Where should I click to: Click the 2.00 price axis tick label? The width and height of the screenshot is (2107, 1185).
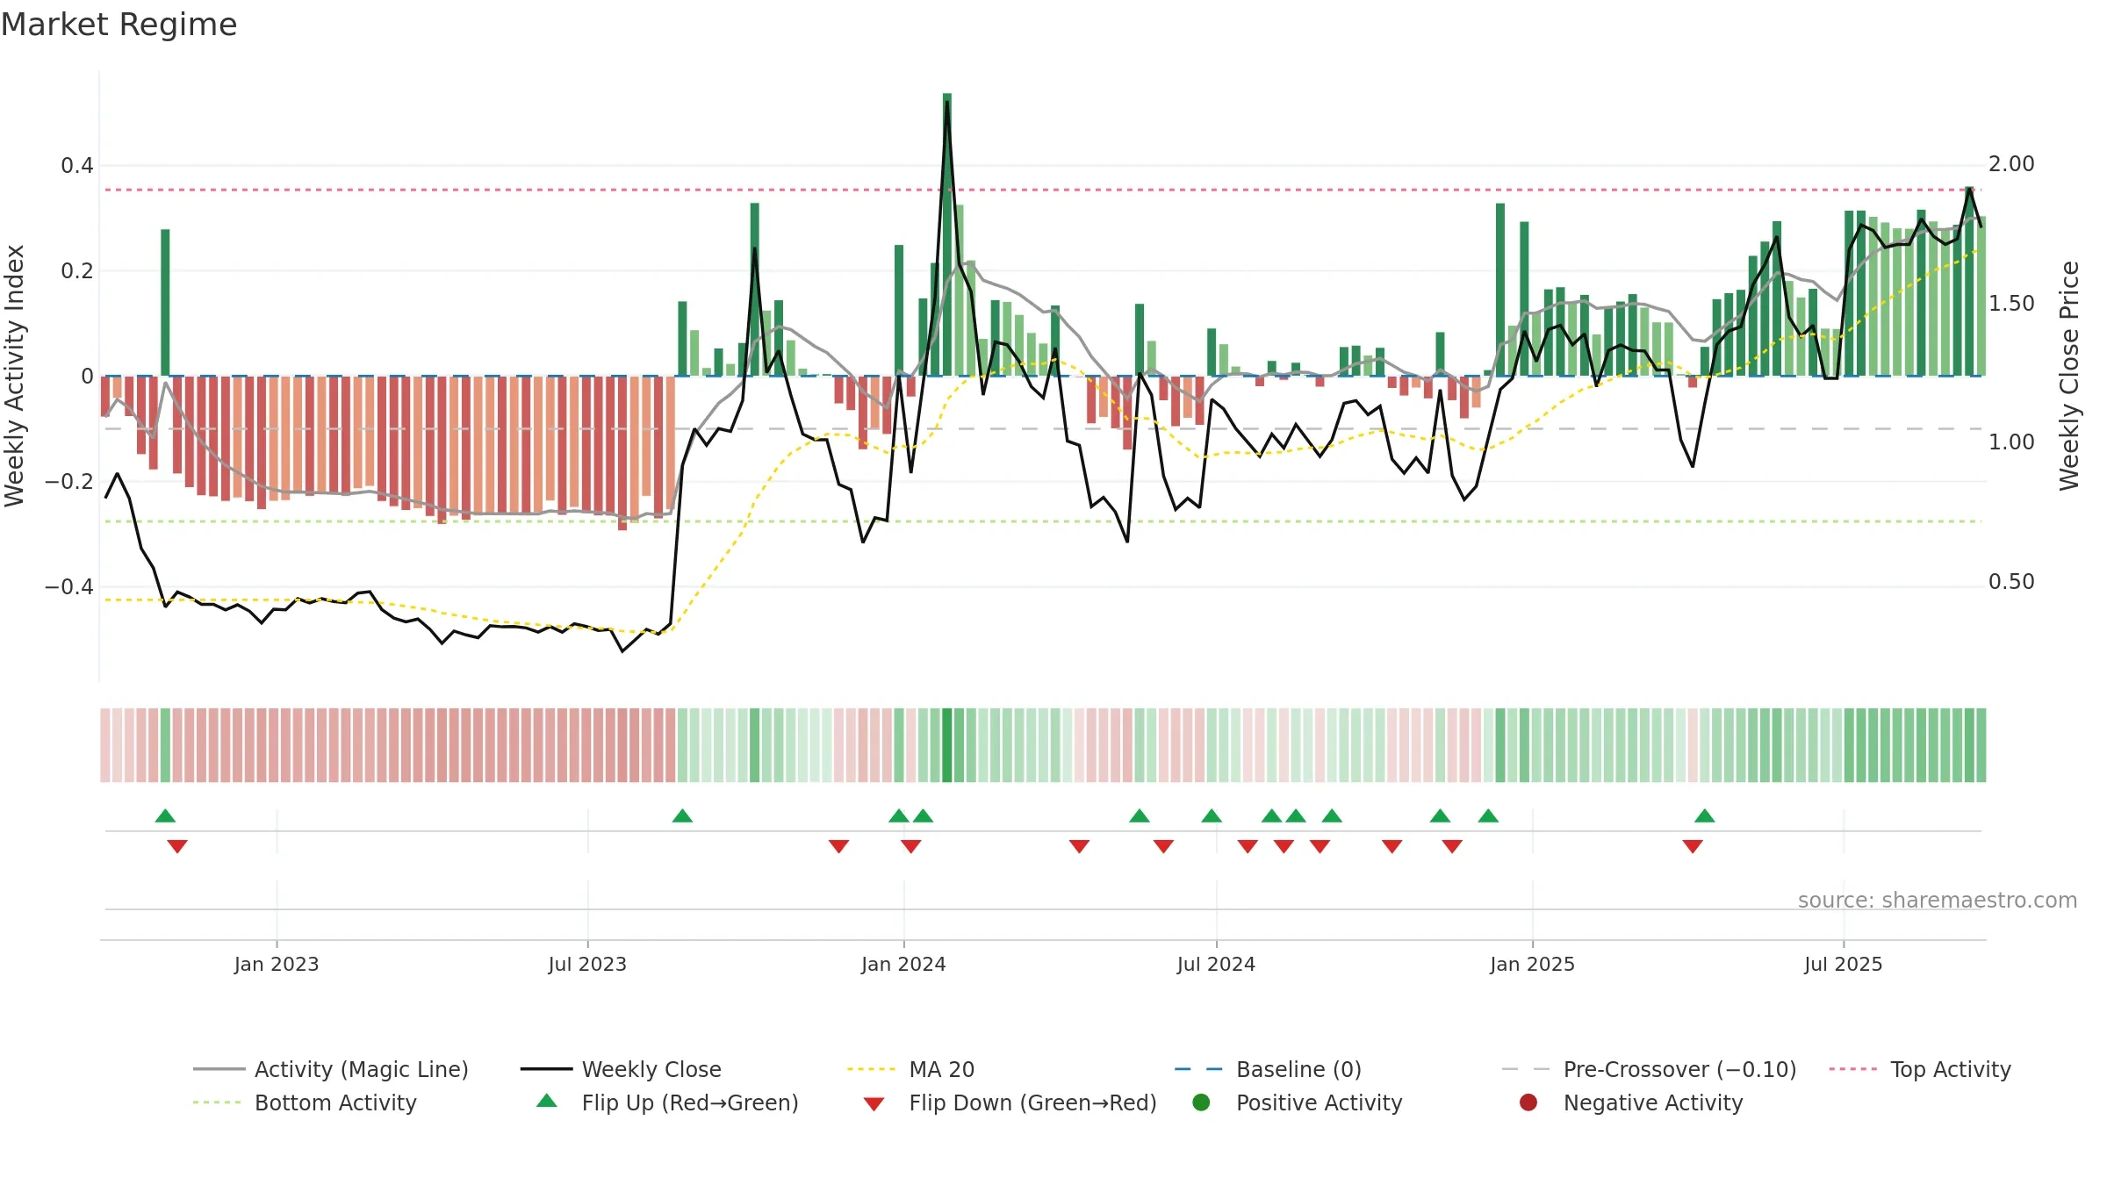coord(2011,164)
